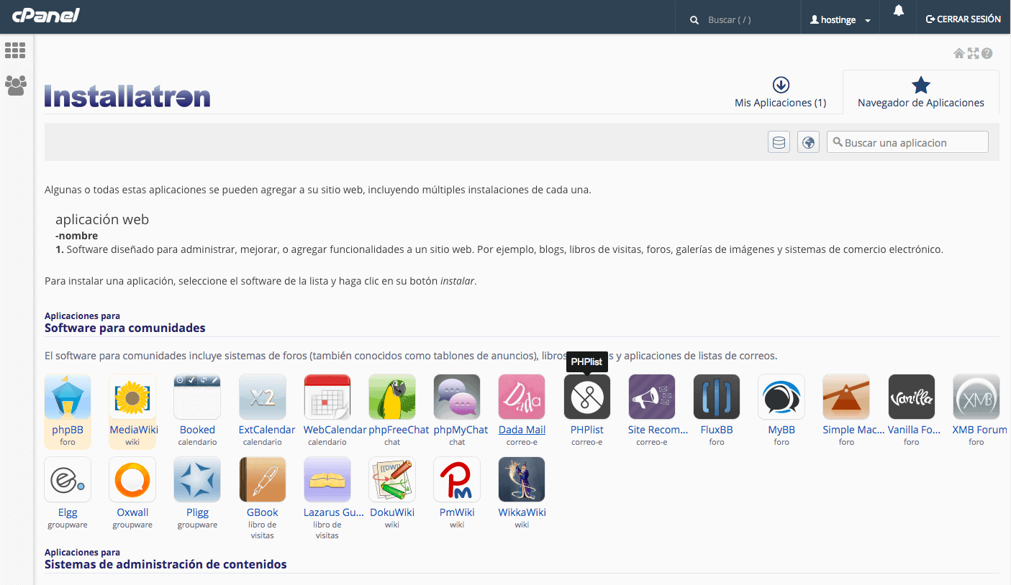Click the XMB Forum name link
1011x585 pixels.
(979, 430)
